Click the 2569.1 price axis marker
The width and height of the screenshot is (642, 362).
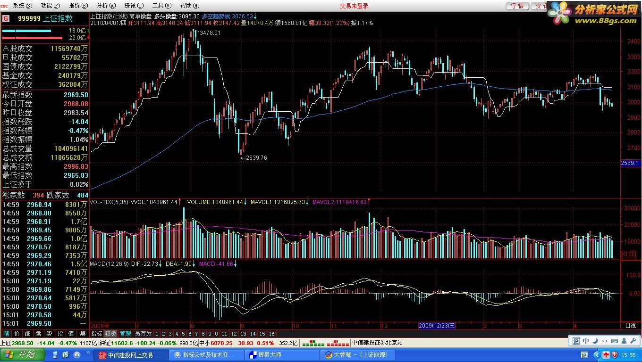pyautogui.click(x=630, y=163)
